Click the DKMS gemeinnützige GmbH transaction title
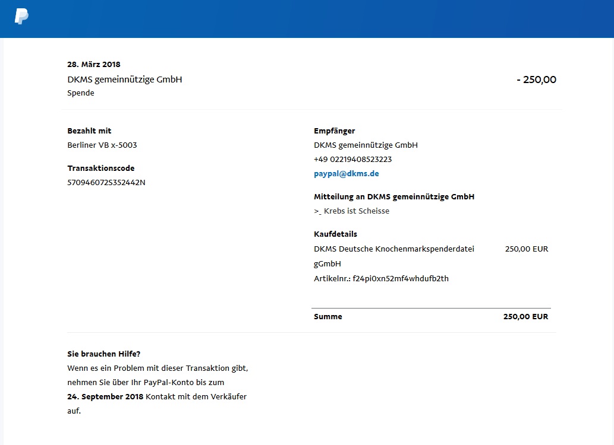614x445 pixels. [124, 80]
